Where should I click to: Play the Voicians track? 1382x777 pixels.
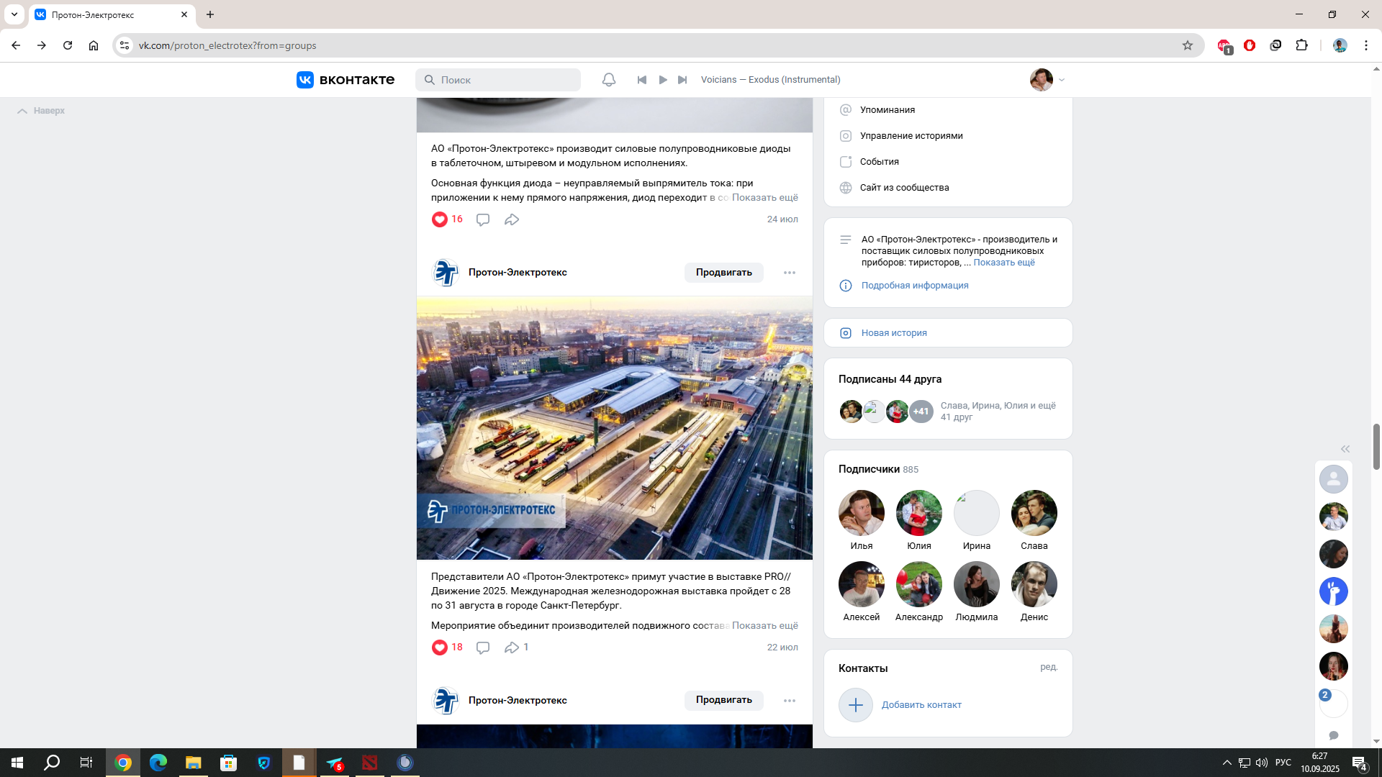click(x=663, y=80)
